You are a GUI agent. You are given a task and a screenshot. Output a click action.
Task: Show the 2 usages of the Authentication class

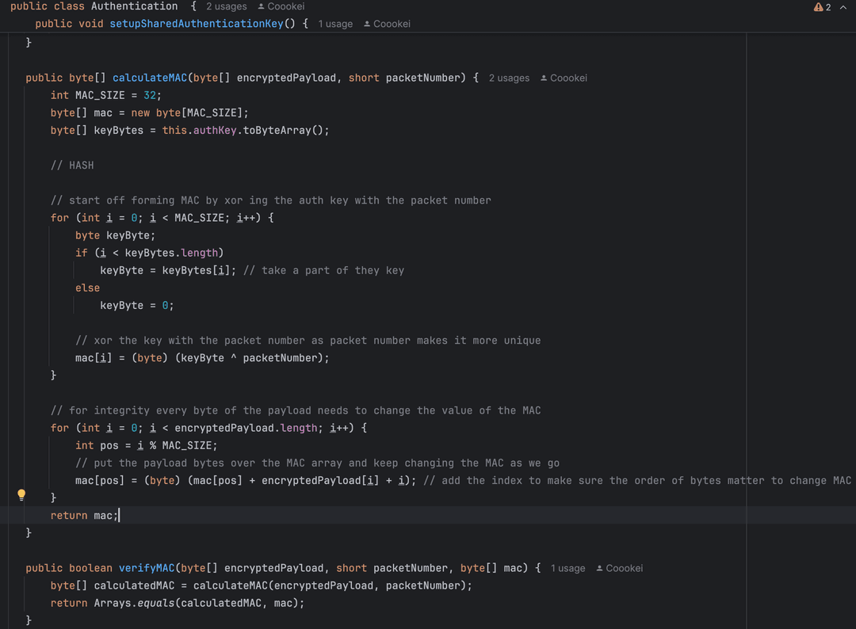click(226, 6)
